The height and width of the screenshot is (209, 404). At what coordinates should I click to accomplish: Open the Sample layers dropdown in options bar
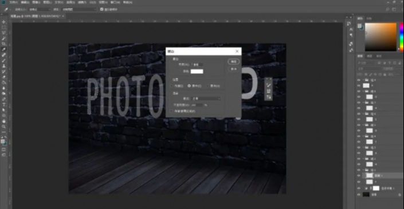click(79, 9)
